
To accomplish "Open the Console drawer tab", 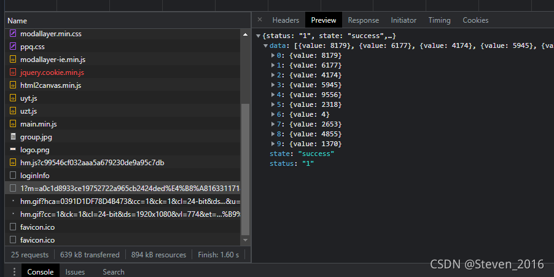I will (x=41, y=271).
